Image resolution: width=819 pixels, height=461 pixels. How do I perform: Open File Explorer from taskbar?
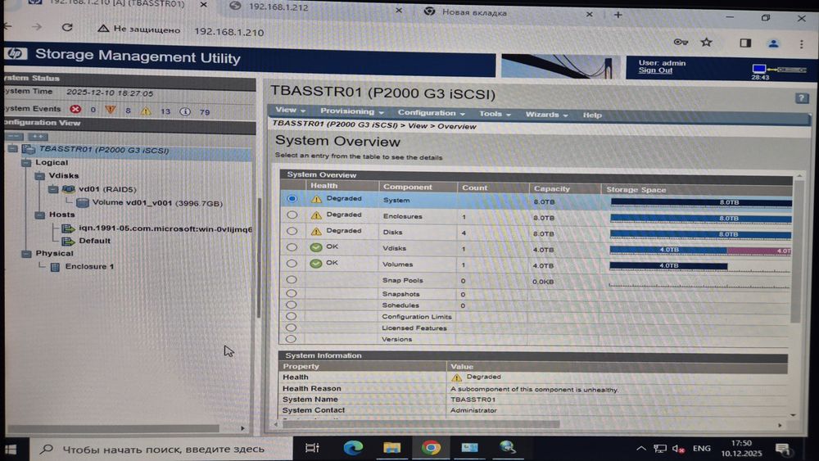point(391,447)
